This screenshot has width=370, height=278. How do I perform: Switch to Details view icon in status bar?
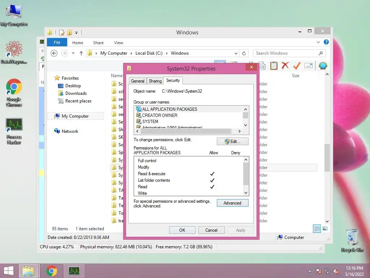coord(317,229)
